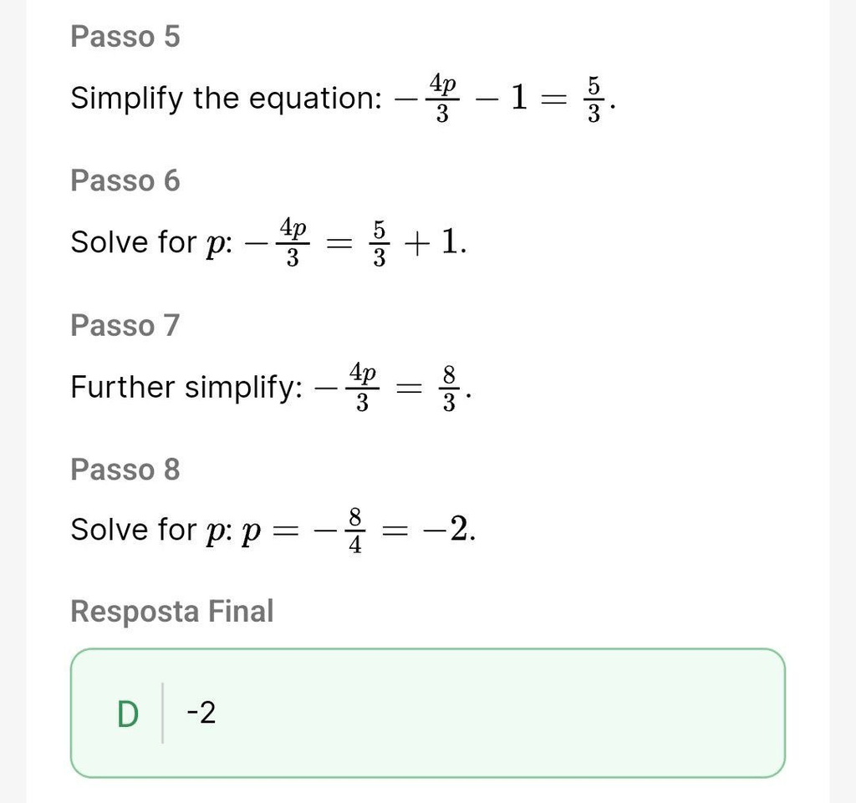Click the green final answer box
The height and width of the screenshot is (803, 856).
[x=428, y=713]
